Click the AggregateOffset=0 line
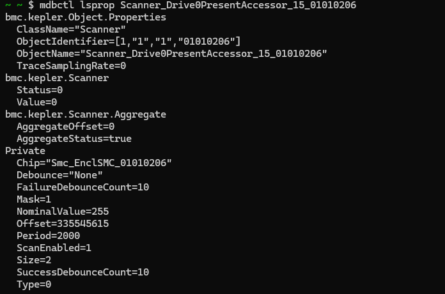Image resolution: width=445 pixels, height=294 pixels. [65, 127]
